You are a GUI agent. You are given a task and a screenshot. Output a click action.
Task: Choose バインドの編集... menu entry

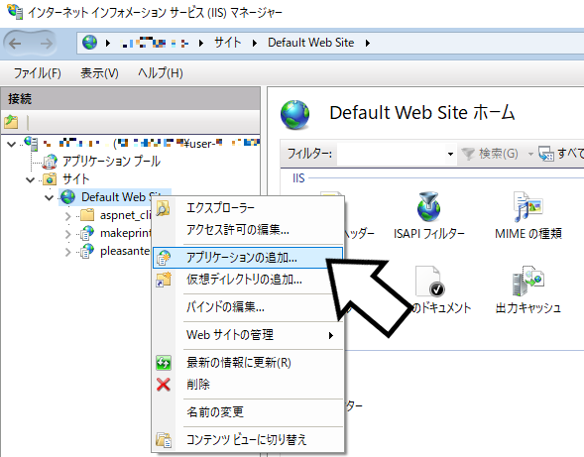248,307
